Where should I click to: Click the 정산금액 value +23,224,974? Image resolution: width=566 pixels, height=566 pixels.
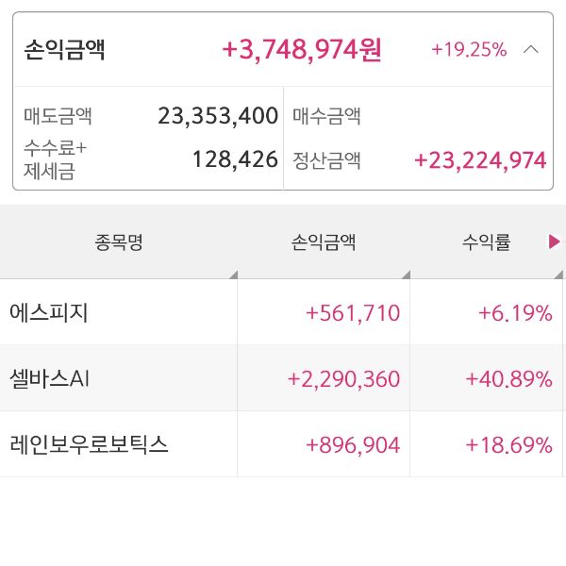point(480,160)
